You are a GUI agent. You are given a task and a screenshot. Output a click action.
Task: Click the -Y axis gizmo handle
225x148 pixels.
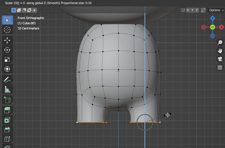213,27
